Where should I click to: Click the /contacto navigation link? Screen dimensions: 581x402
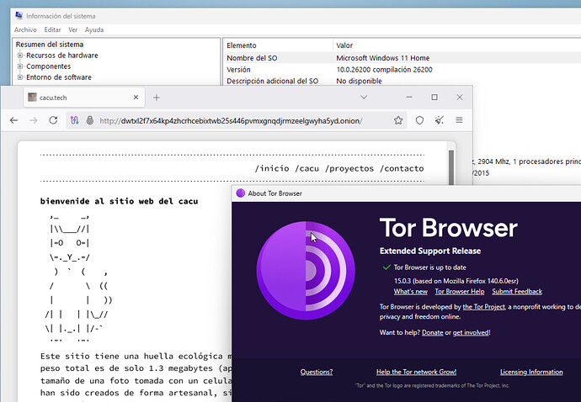tap(402, 168)
